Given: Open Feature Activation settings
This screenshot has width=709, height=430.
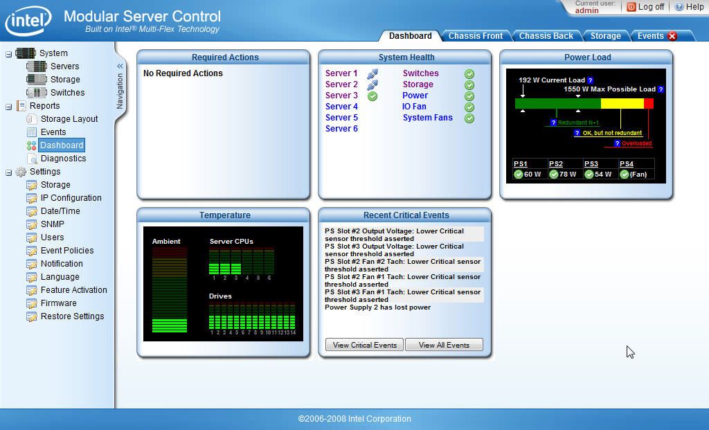Looking at the screenshot, I should coord(31,290).
